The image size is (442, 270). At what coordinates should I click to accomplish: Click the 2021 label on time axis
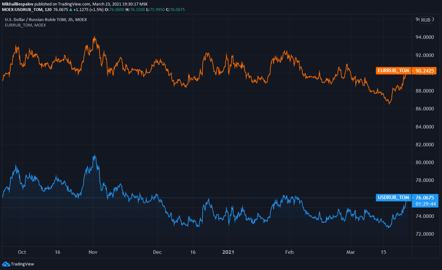[228, 252]
